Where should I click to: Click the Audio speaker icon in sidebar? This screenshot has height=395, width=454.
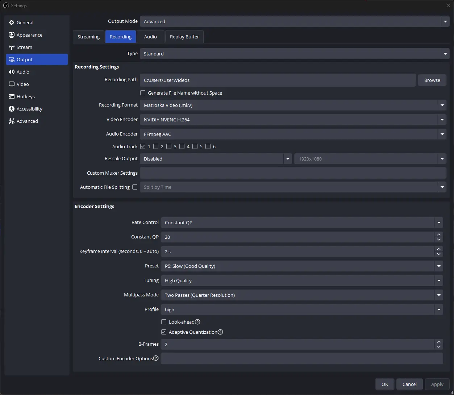(x=12, y=72)
